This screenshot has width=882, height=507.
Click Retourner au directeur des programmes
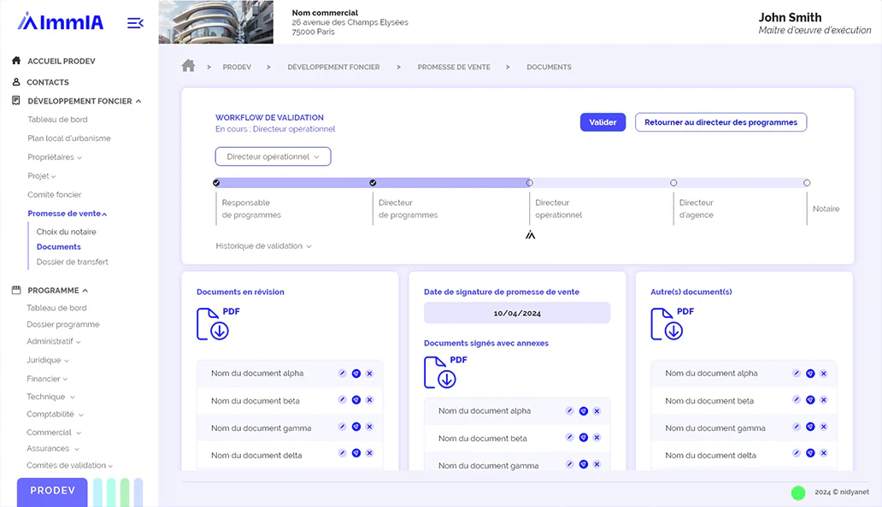[x=720, y=122]
